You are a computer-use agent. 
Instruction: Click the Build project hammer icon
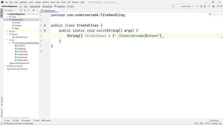(x=173, y=6)
